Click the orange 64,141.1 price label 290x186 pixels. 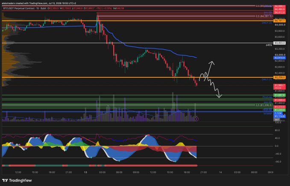pos(279,21)
